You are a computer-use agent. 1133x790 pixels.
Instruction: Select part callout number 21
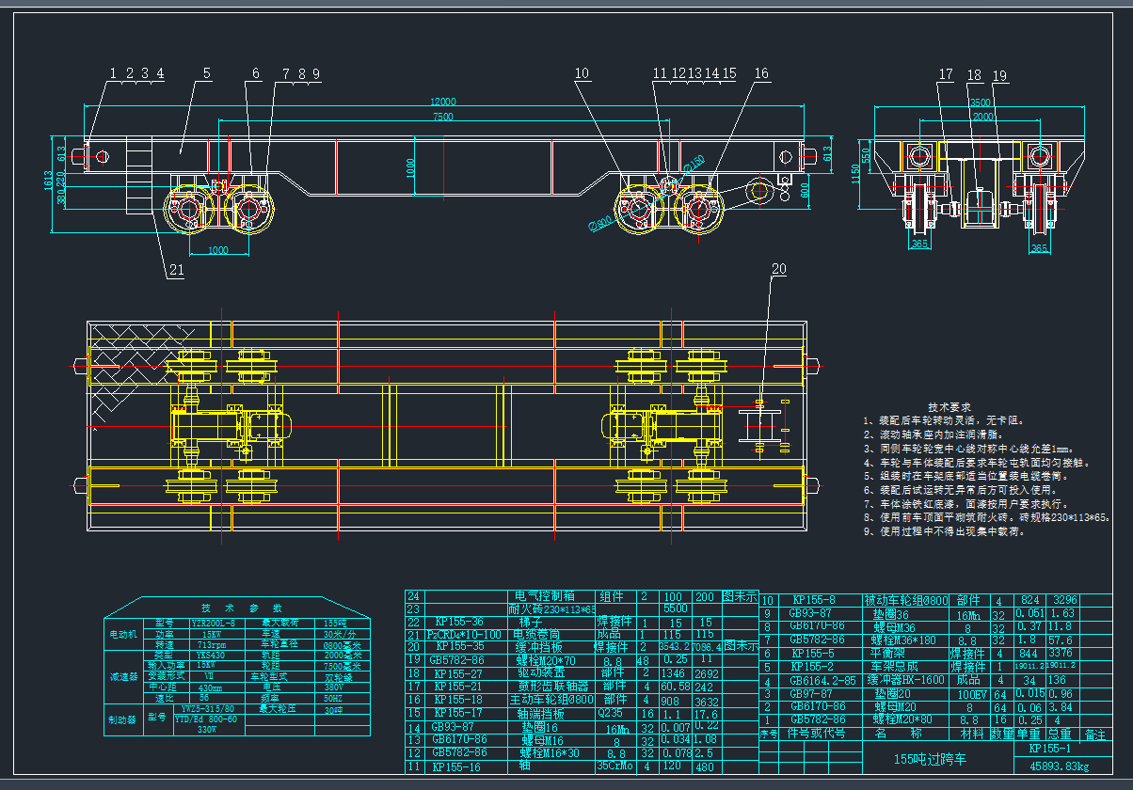pyautogui.click(x=176, y=271)
